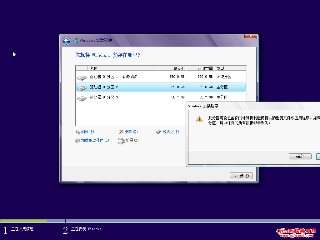The image size is (320, 240).
Task: Click the drive icon beside 驱动器 0 分区 3
Action: pyautogui.click(x=82, y=97)
